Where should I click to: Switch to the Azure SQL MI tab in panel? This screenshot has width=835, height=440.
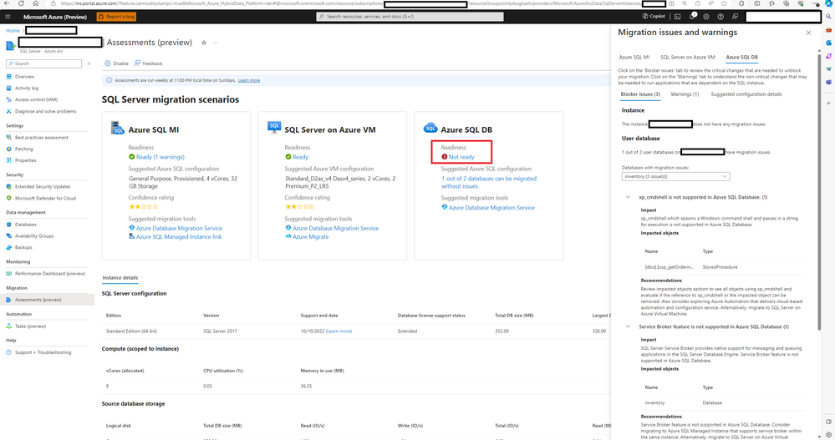click(x=634, y=57)
